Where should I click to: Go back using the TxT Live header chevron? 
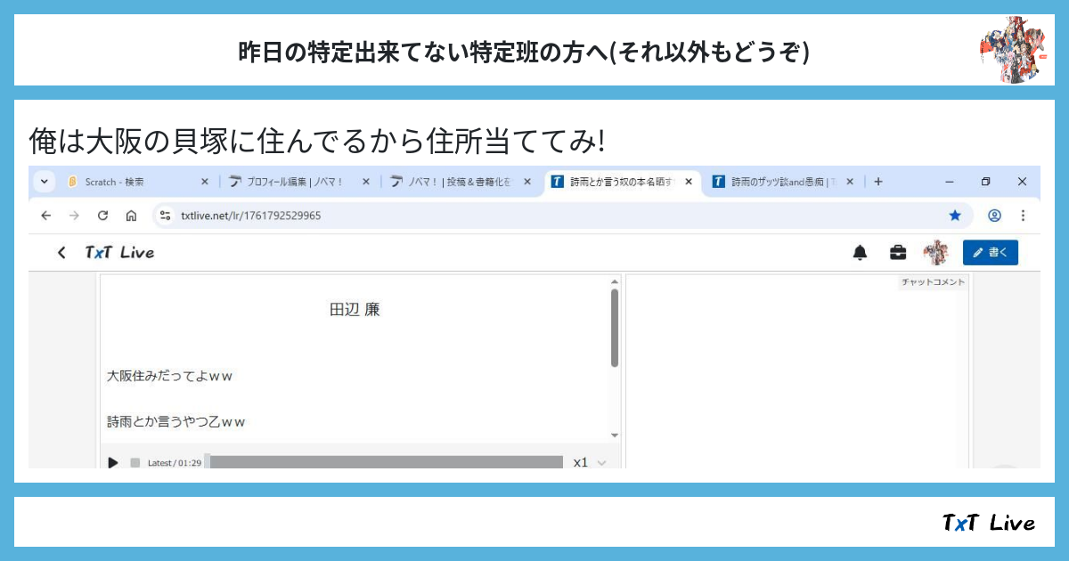click(61, 253)
